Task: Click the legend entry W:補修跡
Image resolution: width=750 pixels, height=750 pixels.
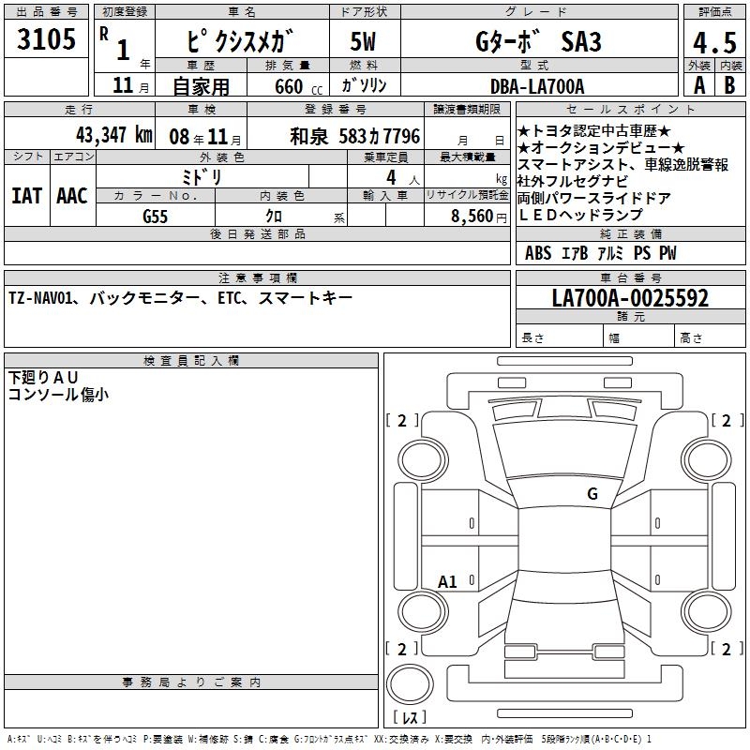Action: (207, 739)
